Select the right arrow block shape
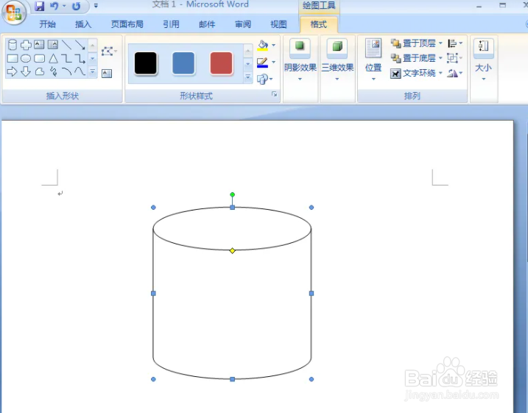The image size is (528, 413). coord(12,71)
